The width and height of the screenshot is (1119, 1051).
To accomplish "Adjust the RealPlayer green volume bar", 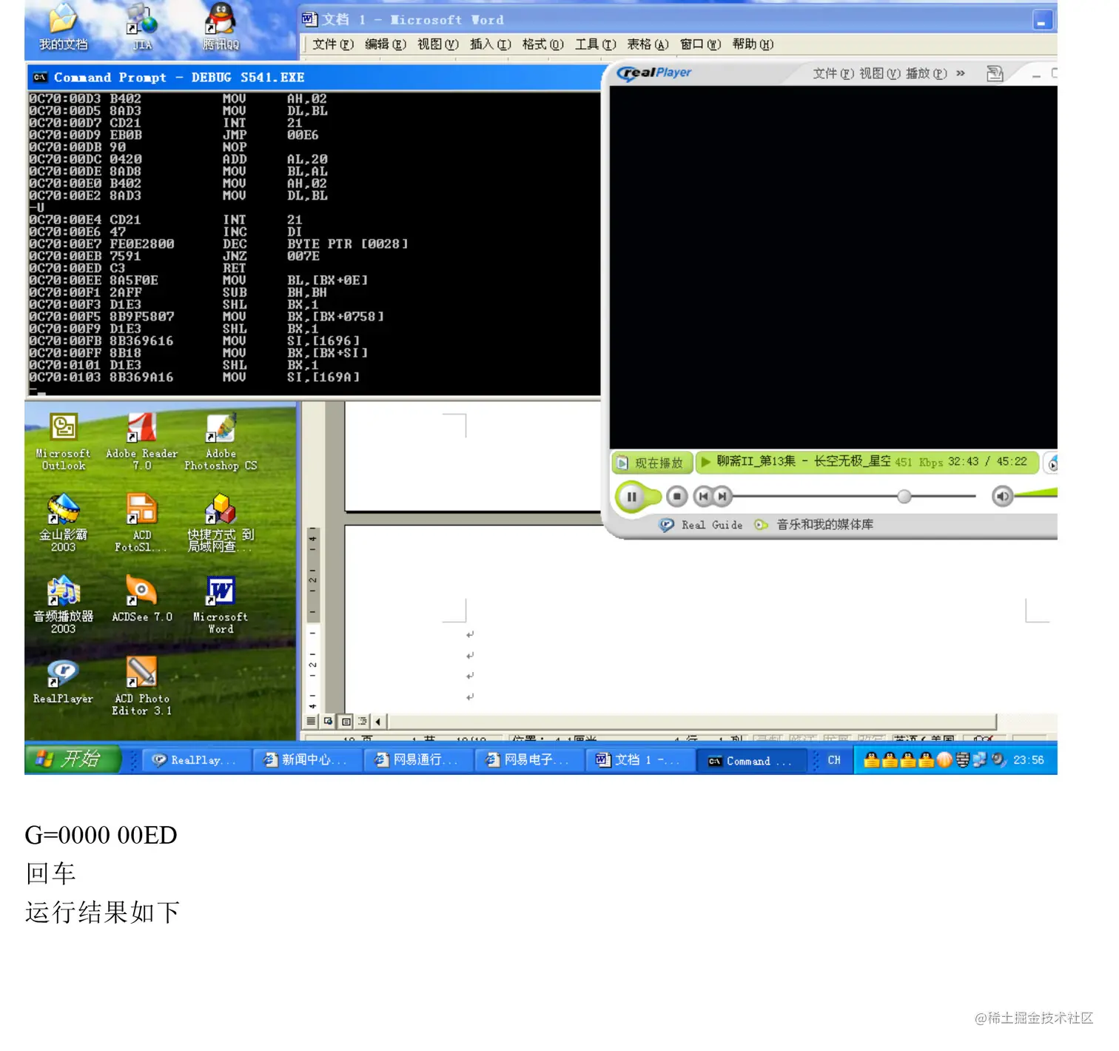I will pos(1036,494).
